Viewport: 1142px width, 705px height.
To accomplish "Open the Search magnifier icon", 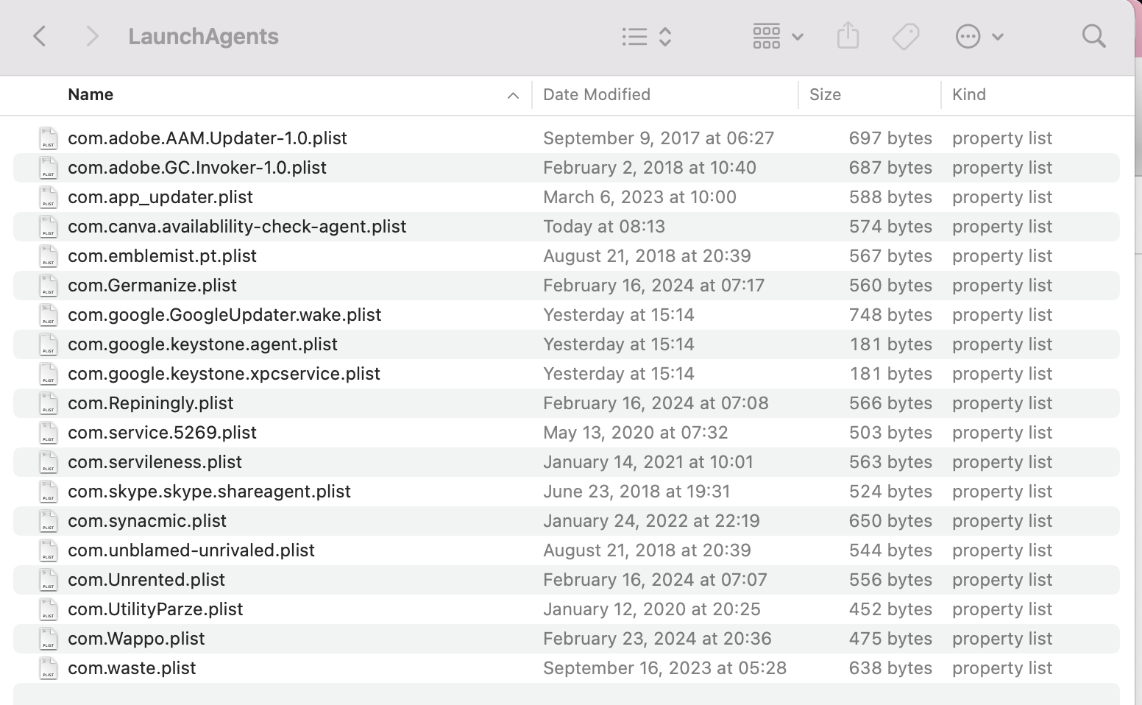I will pos(1094,36).
